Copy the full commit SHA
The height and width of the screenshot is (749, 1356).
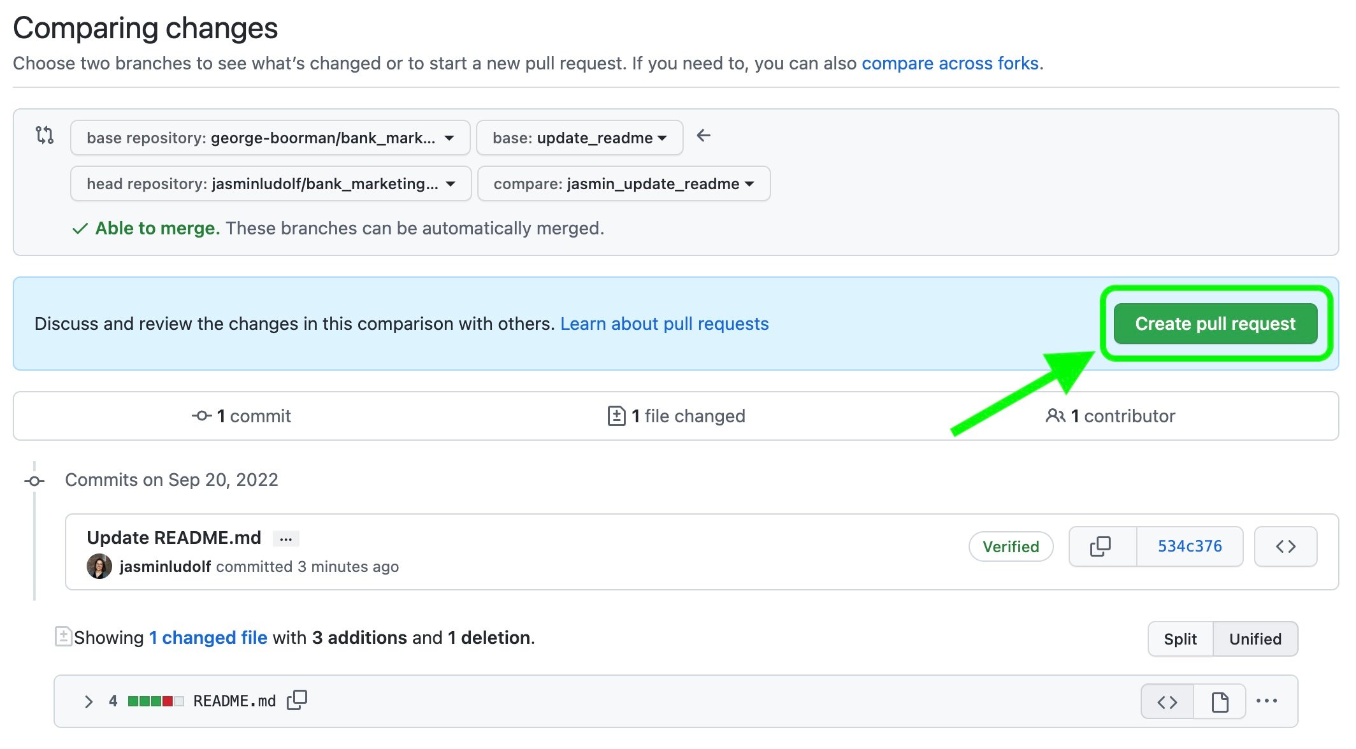1102,546
